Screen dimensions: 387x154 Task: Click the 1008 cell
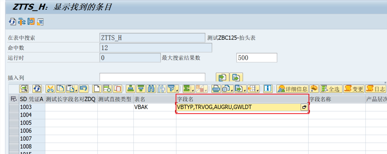coord(32,146)
